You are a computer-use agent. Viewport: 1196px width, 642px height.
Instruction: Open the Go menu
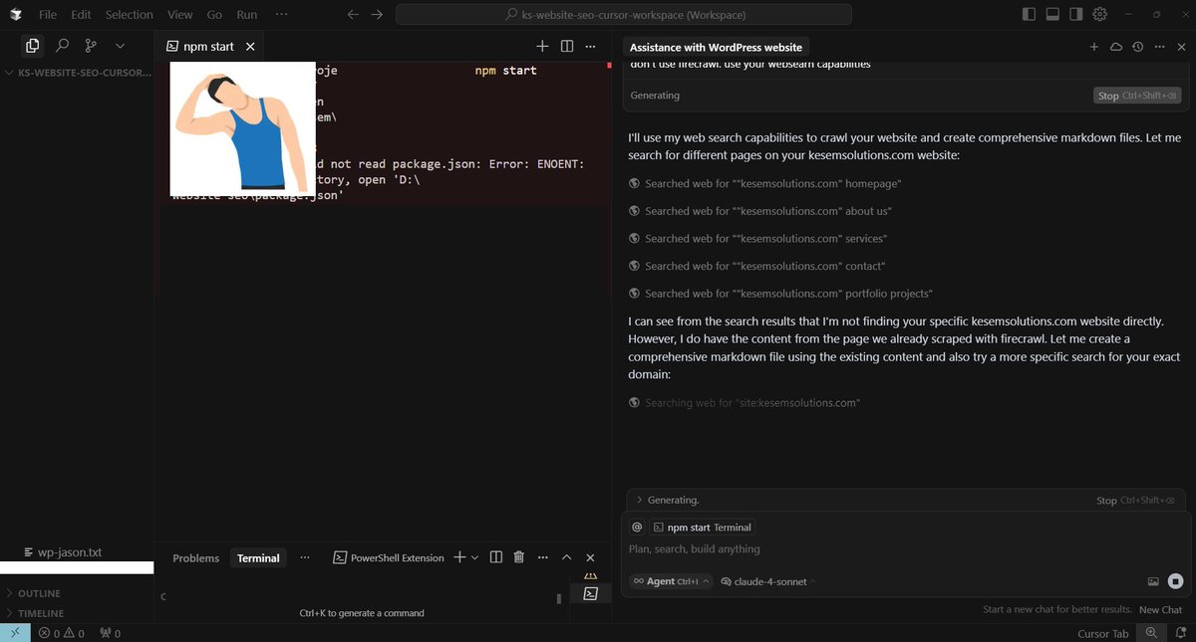(214, 15)
